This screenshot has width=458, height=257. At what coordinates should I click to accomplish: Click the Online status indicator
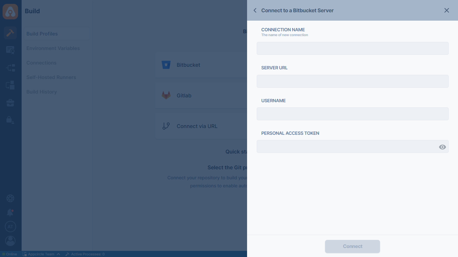coord(9,254)
